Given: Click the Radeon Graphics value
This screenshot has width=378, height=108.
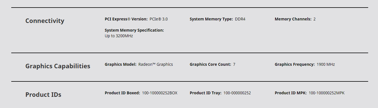Looking at the screenshot, I should coord(156,64).
